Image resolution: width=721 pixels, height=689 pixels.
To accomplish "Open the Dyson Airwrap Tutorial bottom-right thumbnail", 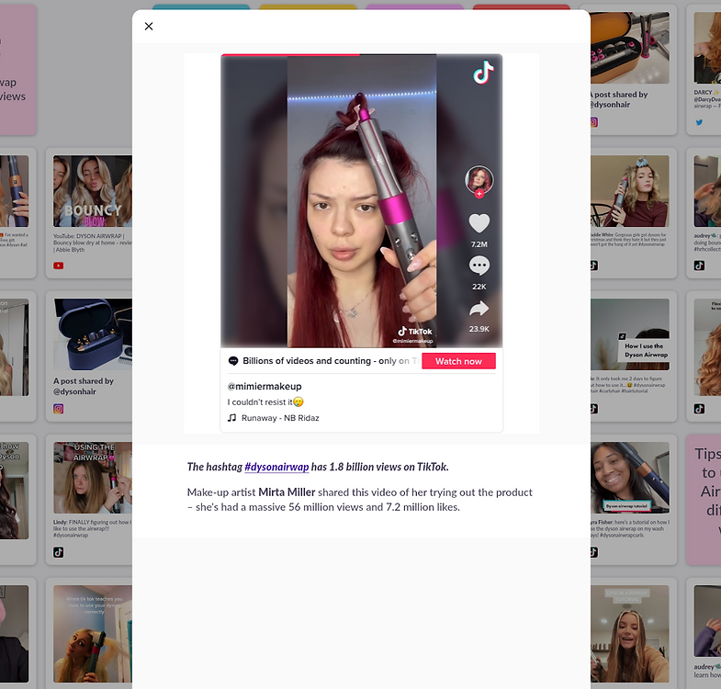I will (630, 633).
